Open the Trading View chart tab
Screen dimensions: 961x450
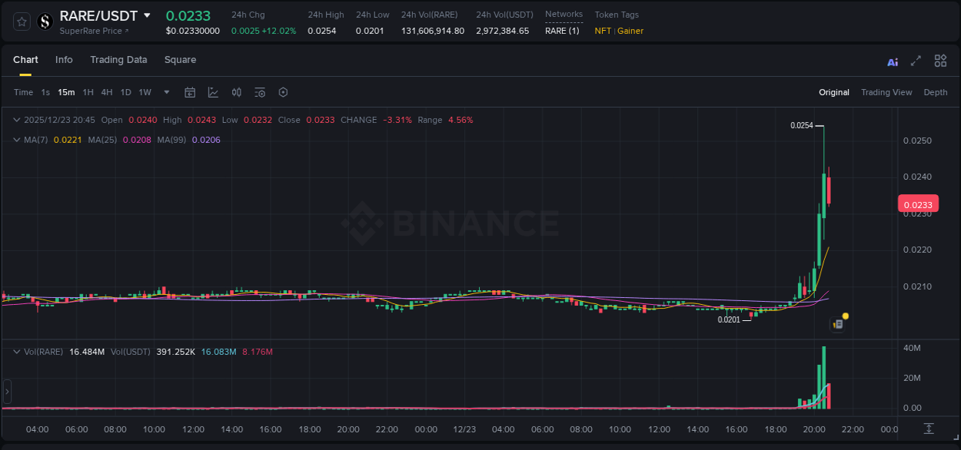tap(886, 92)
